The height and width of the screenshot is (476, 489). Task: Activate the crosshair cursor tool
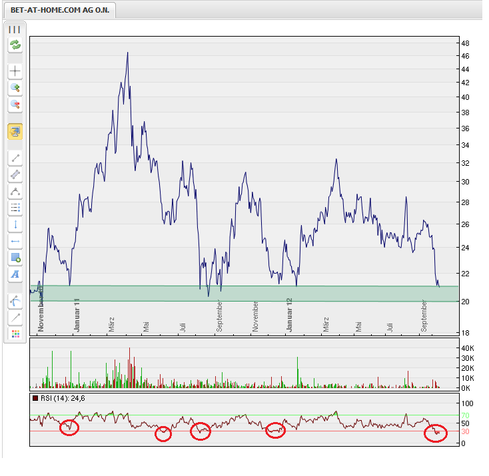coord(15,71)
